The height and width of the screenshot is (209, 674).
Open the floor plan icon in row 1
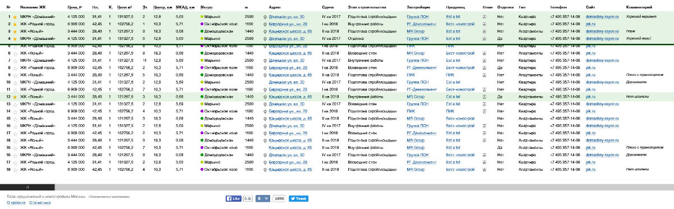(x=484, y=17)
